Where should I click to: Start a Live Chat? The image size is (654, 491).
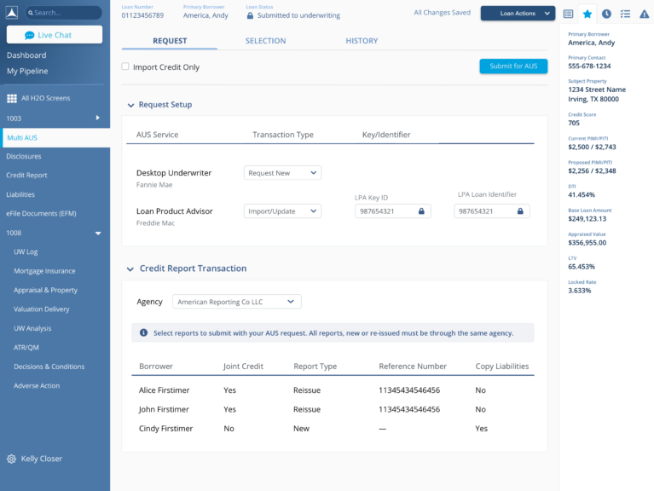(x=55, y=35)
